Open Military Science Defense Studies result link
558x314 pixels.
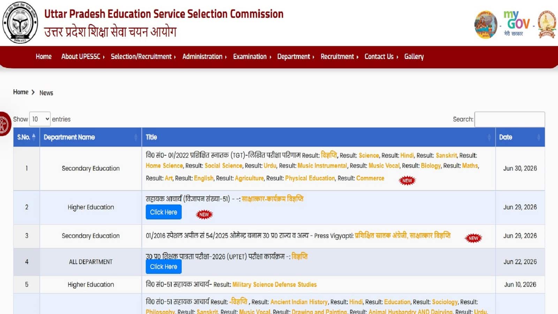coord(274,285)
